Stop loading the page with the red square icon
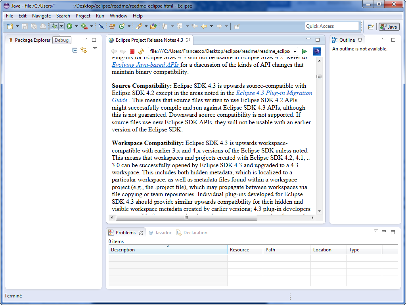406x305 pixels. click(x=132, y=51)
